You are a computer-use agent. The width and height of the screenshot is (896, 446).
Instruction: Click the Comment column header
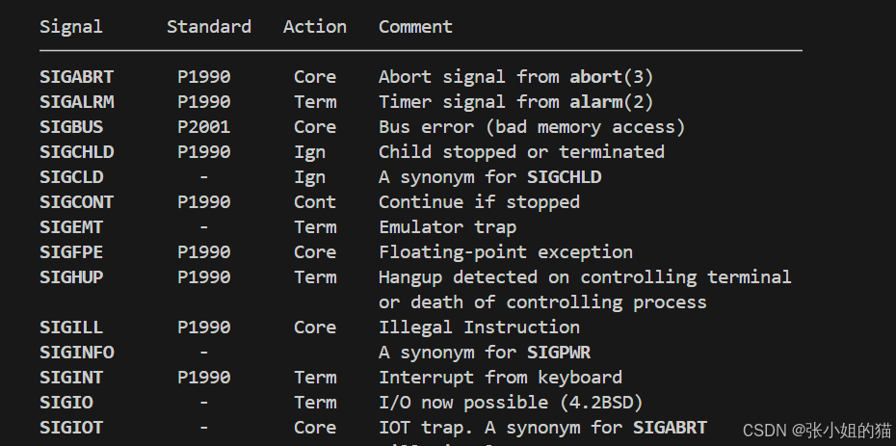(x=415, y=27)
